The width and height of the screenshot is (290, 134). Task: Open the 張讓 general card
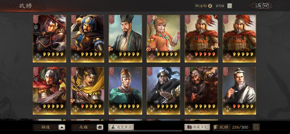[x=125, y=91]
